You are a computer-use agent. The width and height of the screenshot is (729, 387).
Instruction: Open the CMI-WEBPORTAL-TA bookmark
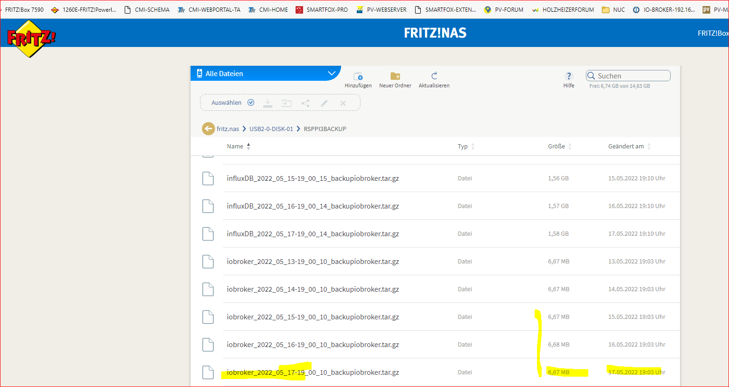[x=209, y=9]
